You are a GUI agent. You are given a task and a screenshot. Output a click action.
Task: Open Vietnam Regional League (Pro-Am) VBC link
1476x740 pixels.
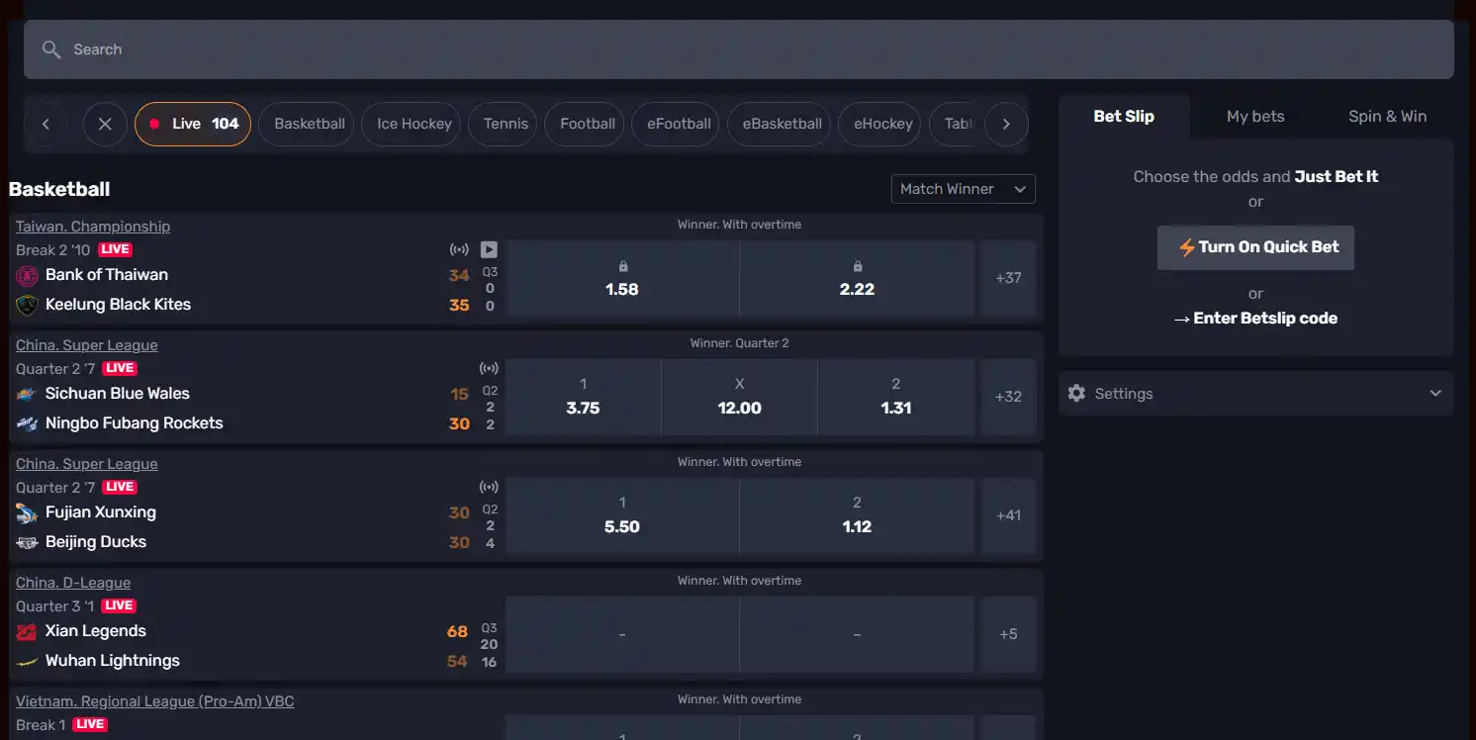[x=155, y=701]
